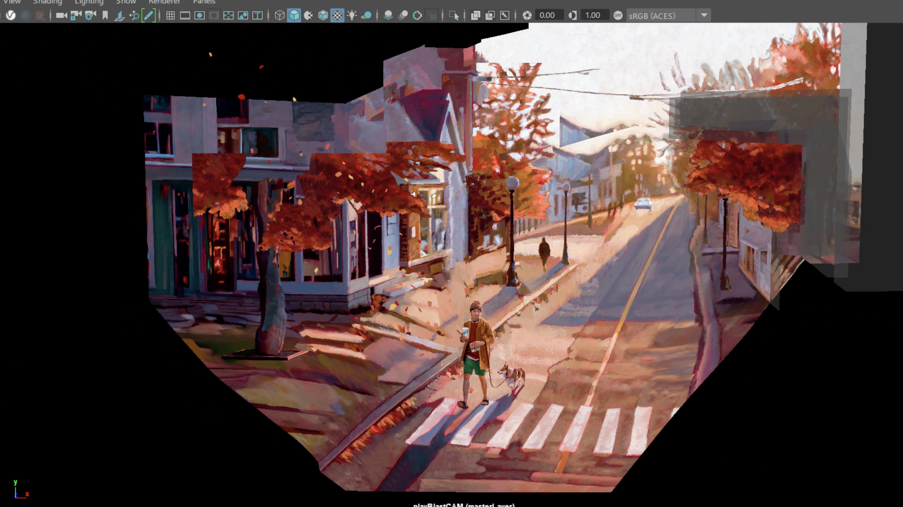Image resolution: width=903 pixels, height=507 pixels.
Task: Click the Lock Camera icon
Action: coord(76,16)
